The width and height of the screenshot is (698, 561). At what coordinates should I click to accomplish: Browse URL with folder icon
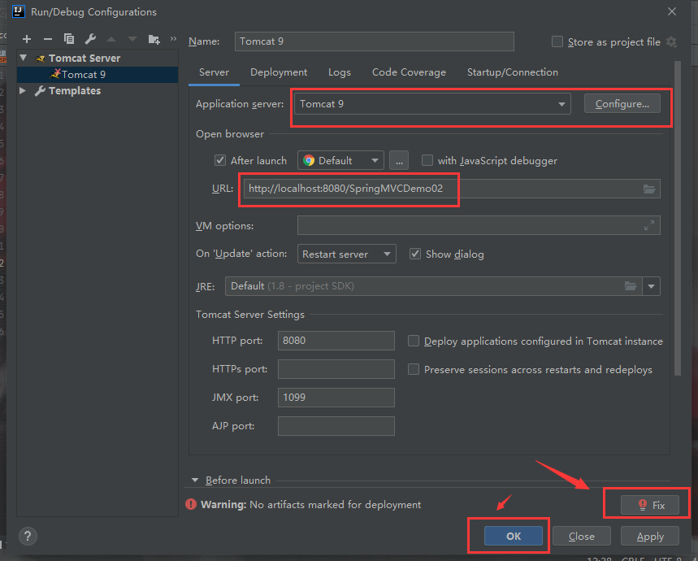pos(649,189)
